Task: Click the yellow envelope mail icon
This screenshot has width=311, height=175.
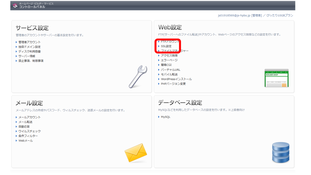Action: [x=136, y=153]
